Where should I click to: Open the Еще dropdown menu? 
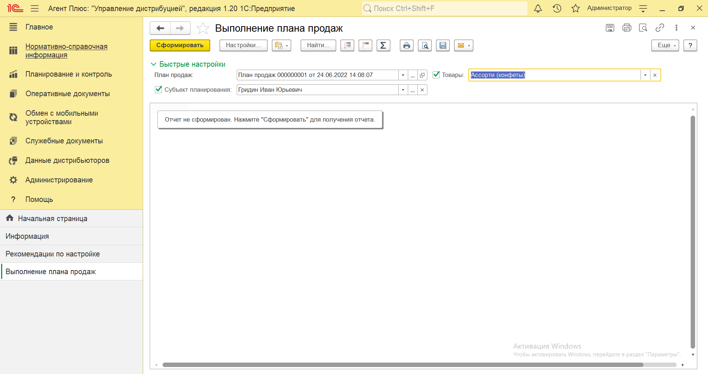pyautogui.click(x=665, y=45)
